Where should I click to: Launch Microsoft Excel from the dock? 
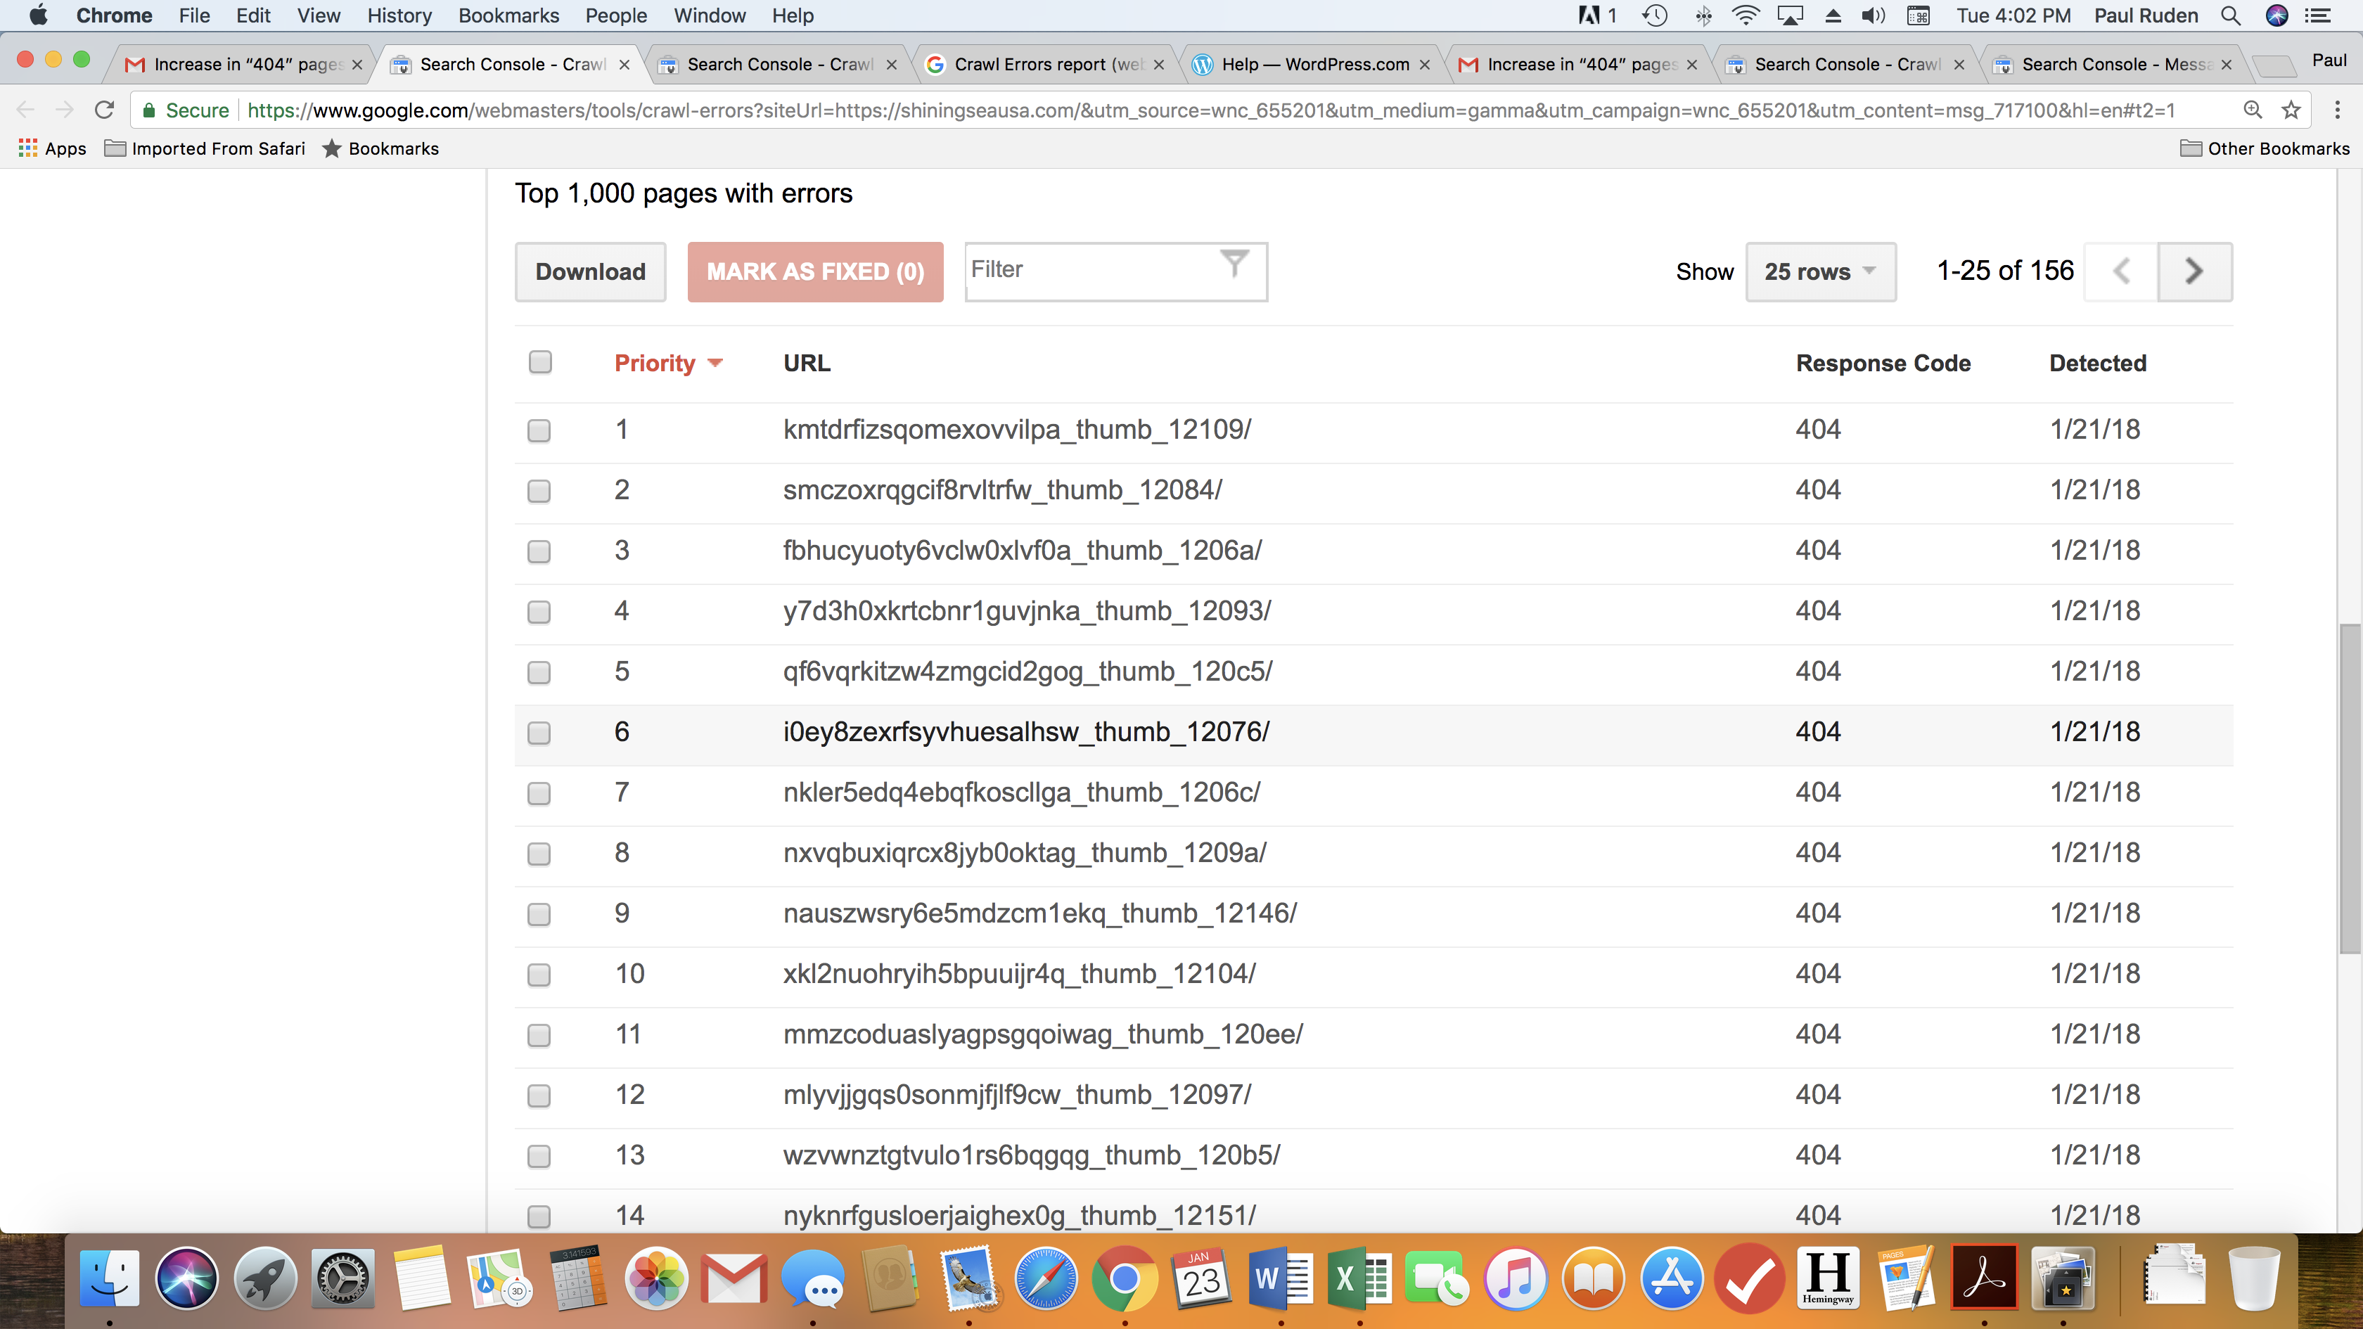pyautogui.click(x=1359, y=1278)
